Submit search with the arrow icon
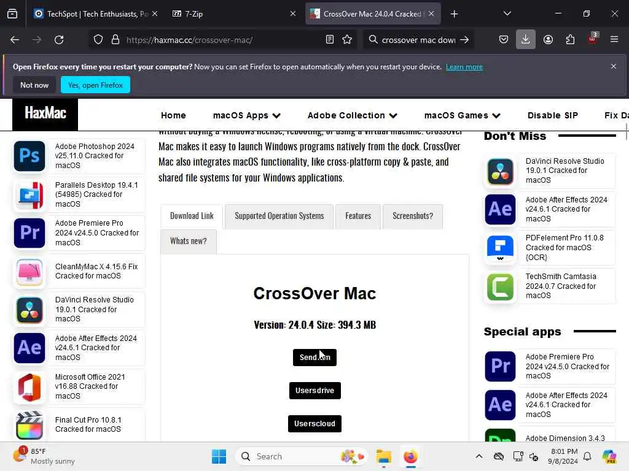The width and height of the screenshot is (629, 471). [x=464, y=40]
